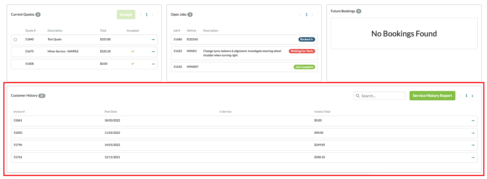
Task: Open invoice 51861 arrow icon
Action: (x=473, y=121)
